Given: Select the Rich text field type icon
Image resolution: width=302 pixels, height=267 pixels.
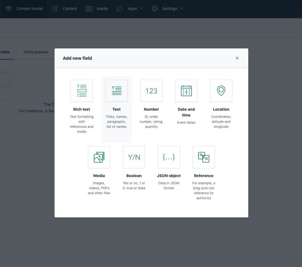Looking at the screenshot, I should pos(81,91).
